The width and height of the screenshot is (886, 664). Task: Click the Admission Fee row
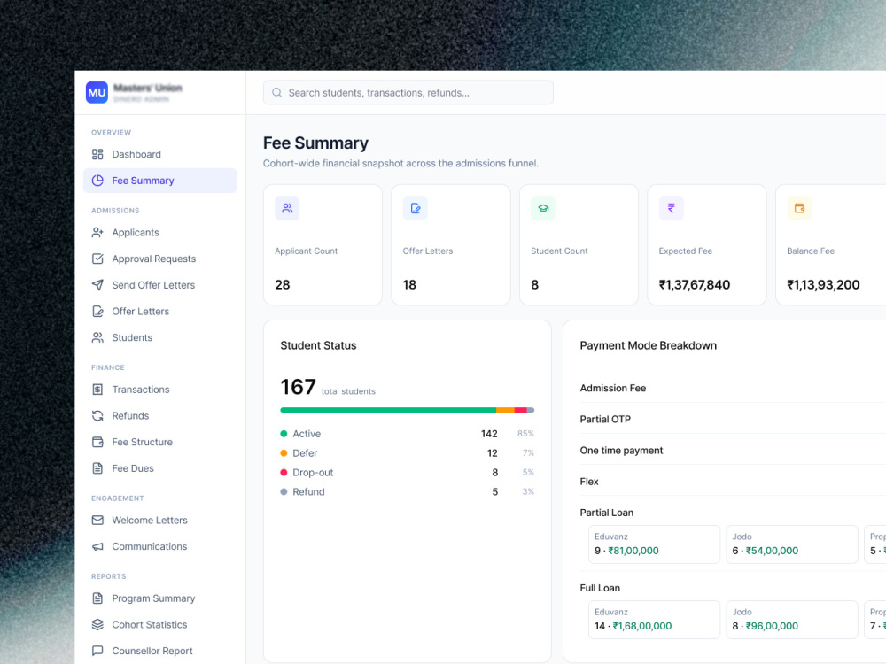point(733,388)
